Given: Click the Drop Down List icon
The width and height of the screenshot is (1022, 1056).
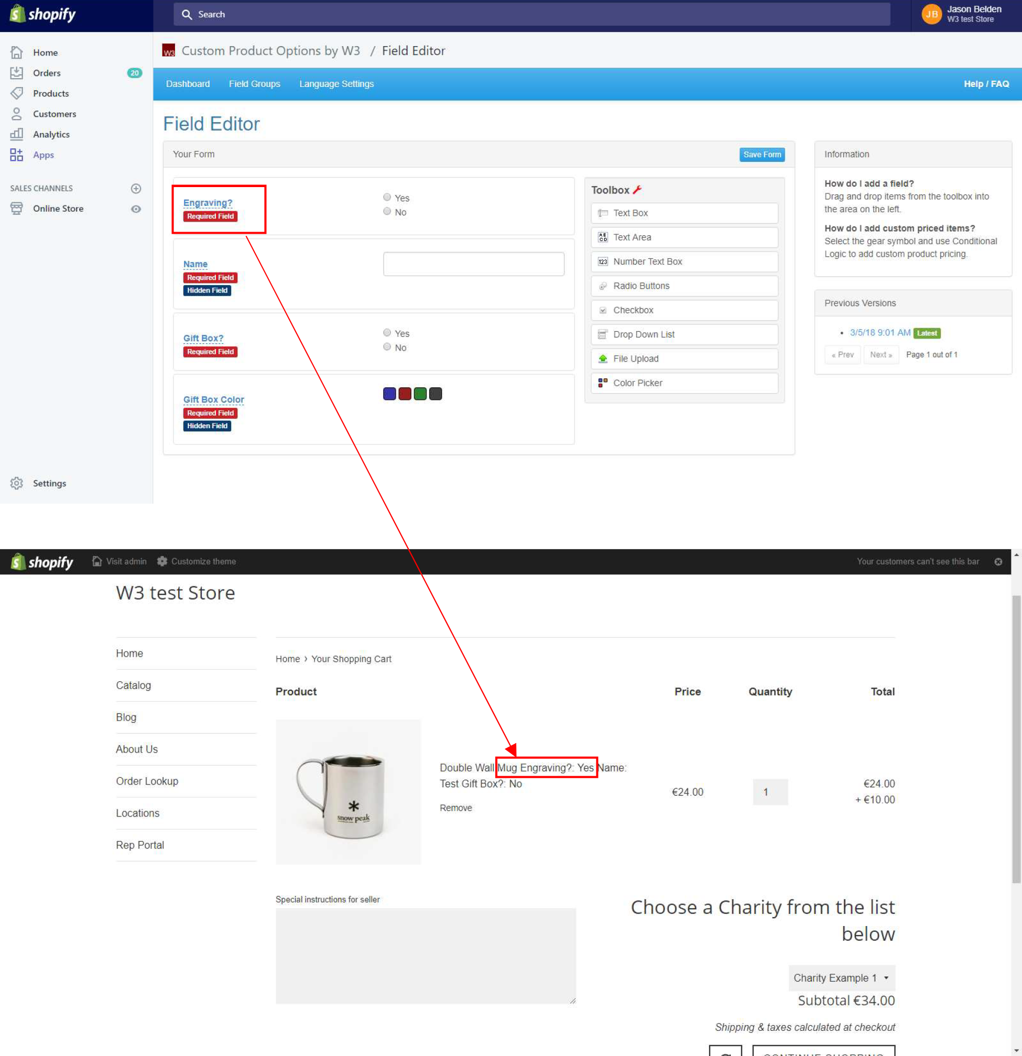Looking at the screenshot, I should point(603,334).
